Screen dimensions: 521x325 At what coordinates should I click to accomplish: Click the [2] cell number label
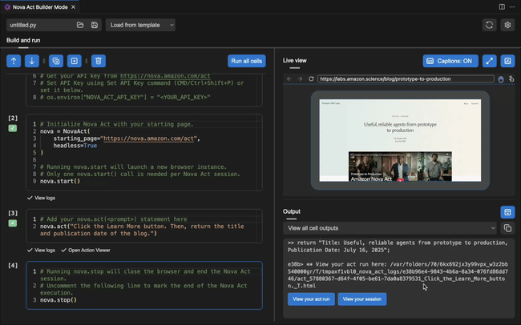tap(13, 118)
